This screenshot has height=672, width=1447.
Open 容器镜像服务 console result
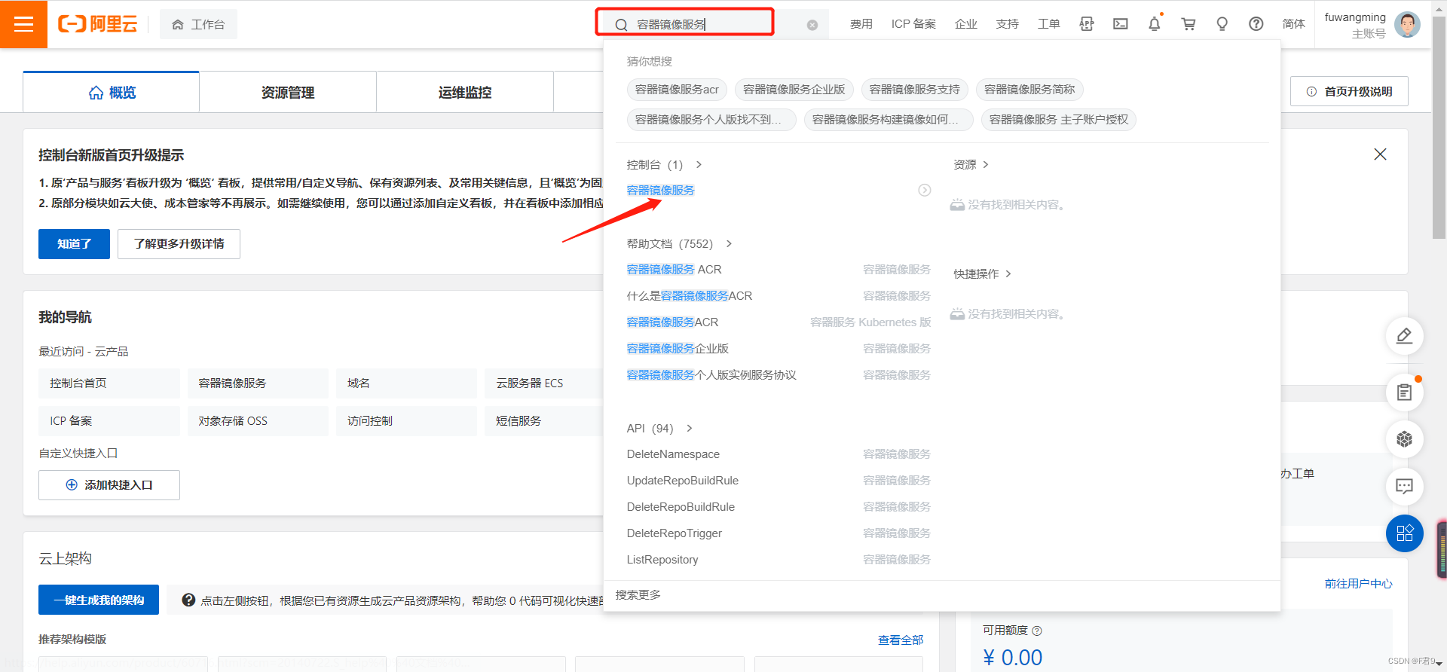pos(661,191)
